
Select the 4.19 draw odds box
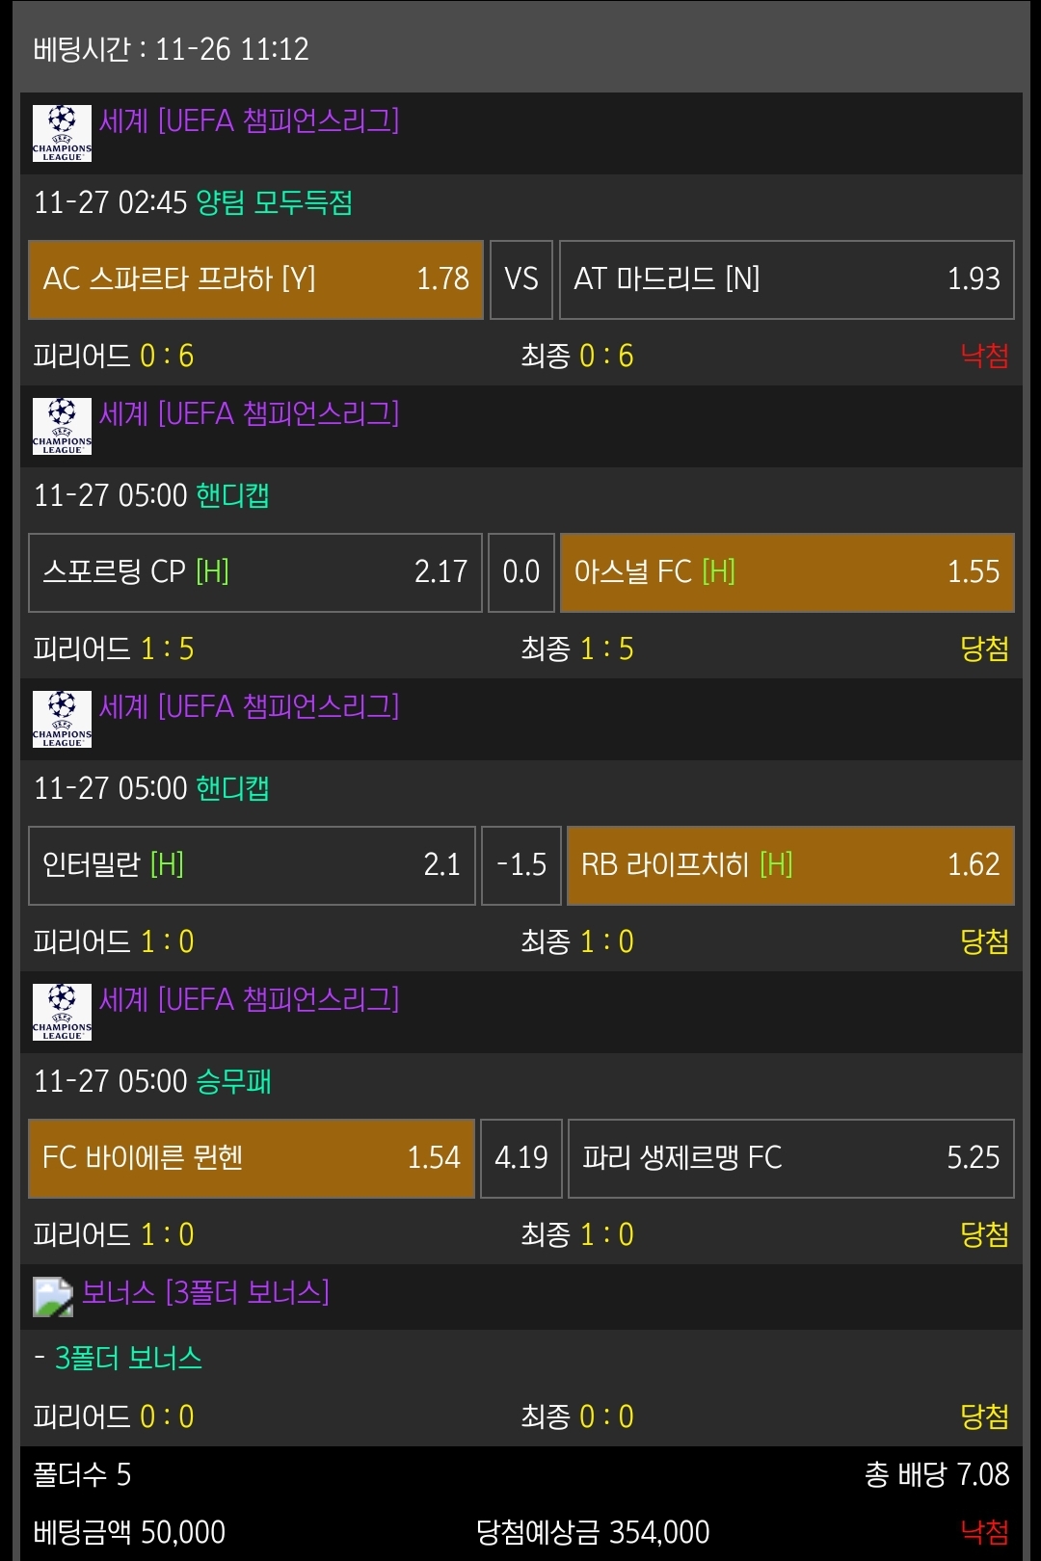[x=521, y=1158]
